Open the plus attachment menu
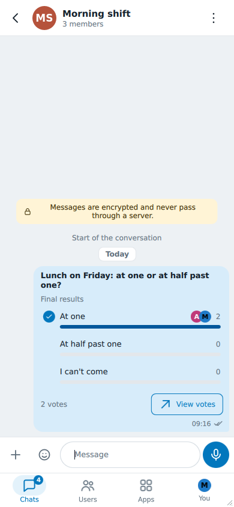 pos(16,455)
